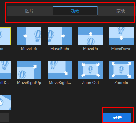The width and height of the screenshot is (136, 123).
Task: Apply the MoveRight... diagonal-down effect thumbnail
Action: point(60,70)
